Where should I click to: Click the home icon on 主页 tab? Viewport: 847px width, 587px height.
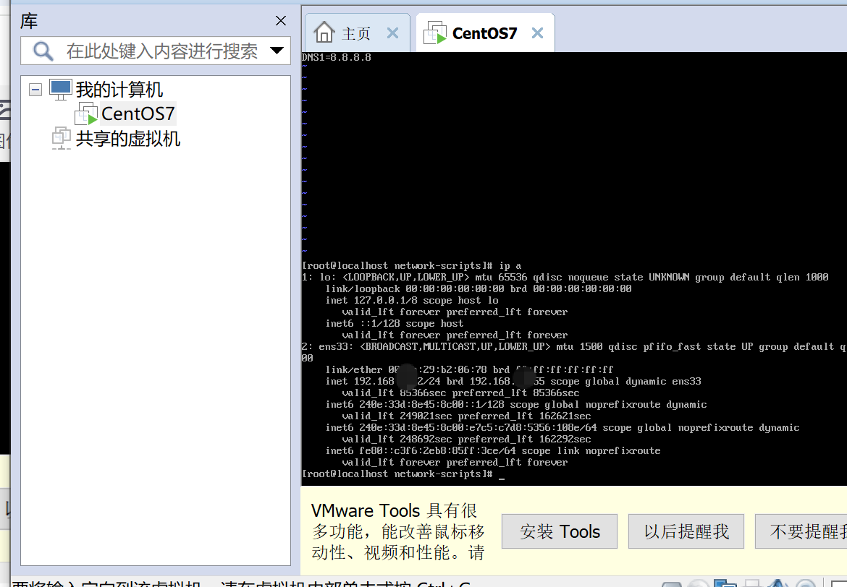pos(324,33)
